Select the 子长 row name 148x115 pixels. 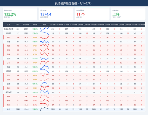click(x=9, y=63)
